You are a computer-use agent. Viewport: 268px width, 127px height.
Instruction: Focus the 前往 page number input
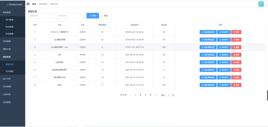(x=169, y=95)
